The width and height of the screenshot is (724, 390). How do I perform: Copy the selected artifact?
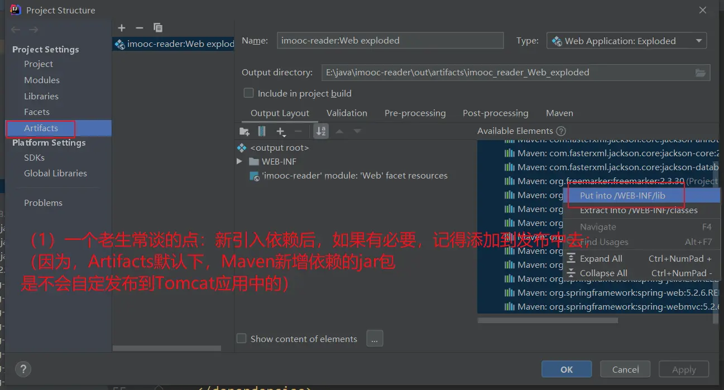pyautogui.click(x=158, y=28)
